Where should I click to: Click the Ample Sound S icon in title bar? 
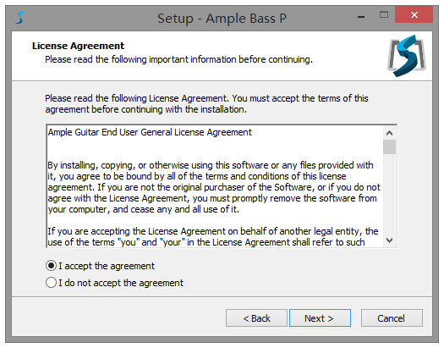pyautogui.click(x=20, y=18)
